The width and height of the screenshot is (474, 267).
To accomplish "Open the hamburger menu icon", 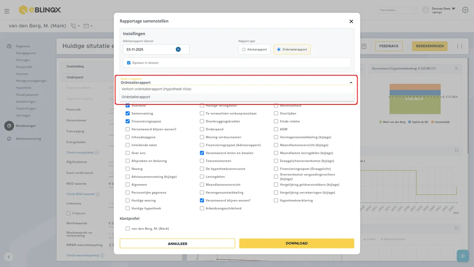I will coord(7,11).
